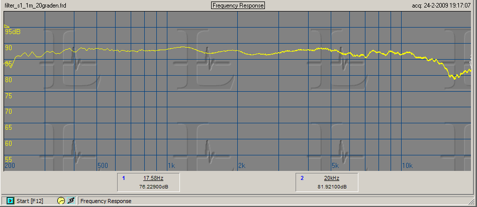Click the 75 dB axis label
Image resolution: width=477 pixels, height=207 pixels.
pos(8,96)
